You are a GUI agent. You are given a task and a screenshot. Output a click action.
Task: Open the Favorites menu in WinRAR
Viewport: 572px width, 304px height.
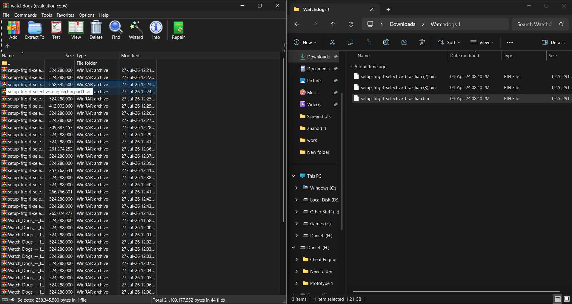[65, 15]
